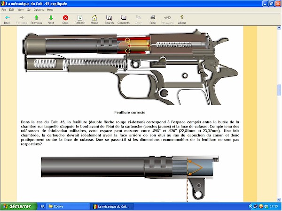
Task: Open the Windows démarrer start button
Action: pyautogui.click(x=18, y=206)
